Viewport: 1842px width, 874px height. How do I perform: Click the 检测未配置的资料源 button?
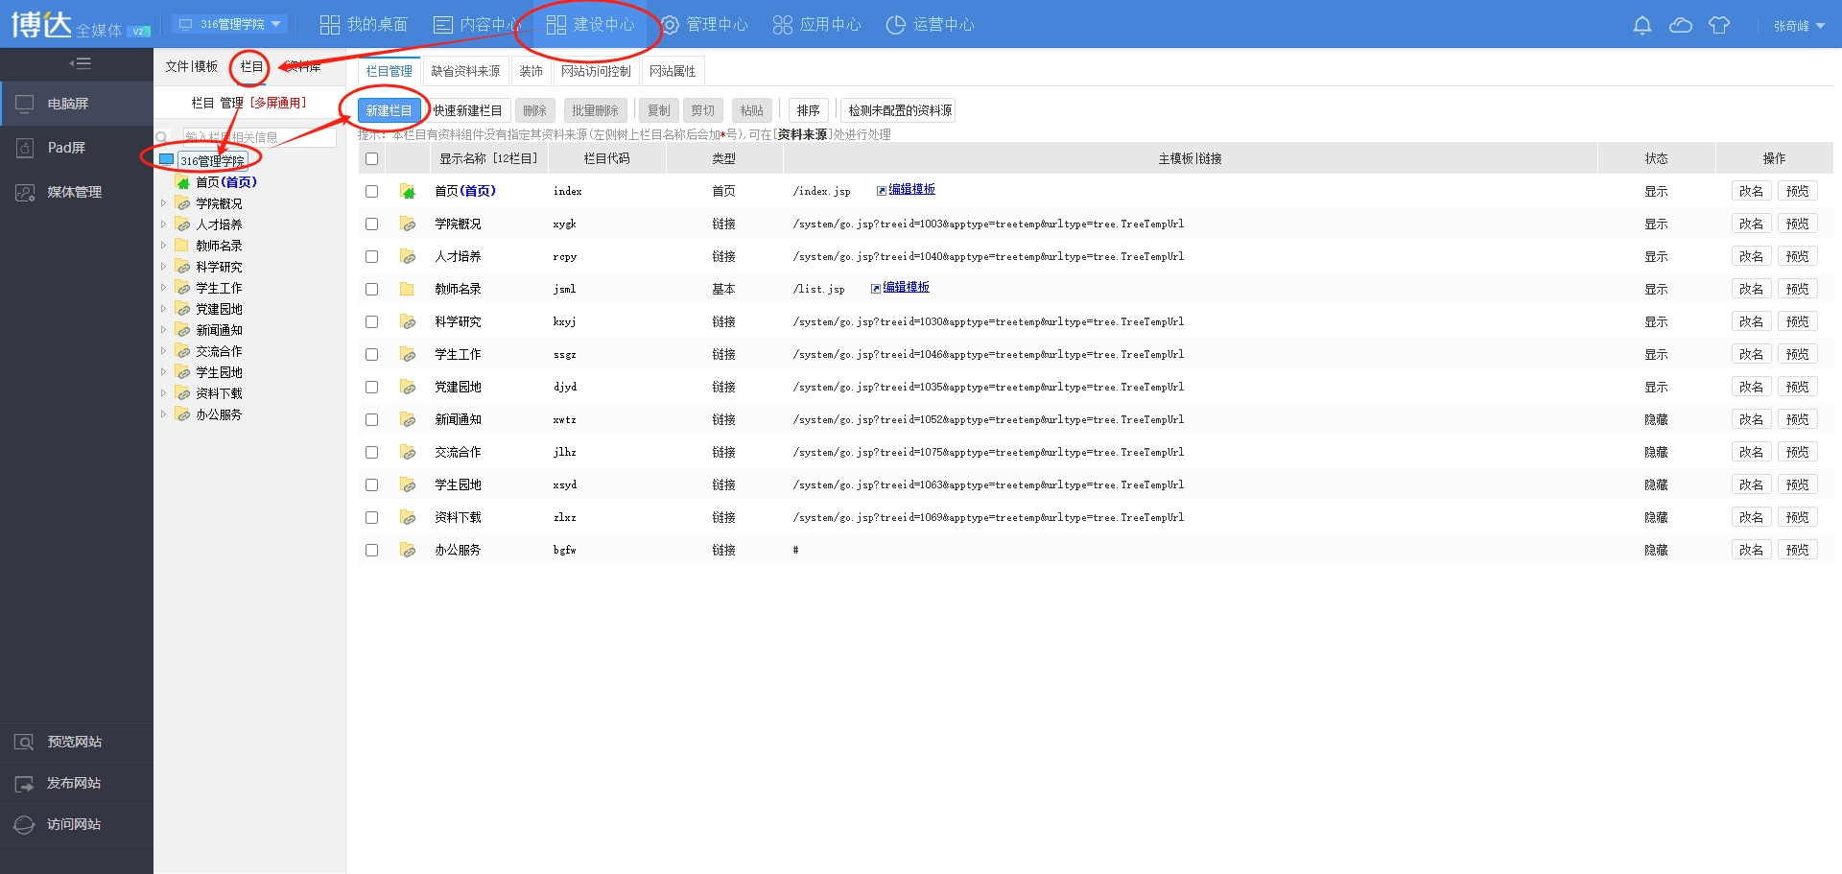tap(899, 110)
